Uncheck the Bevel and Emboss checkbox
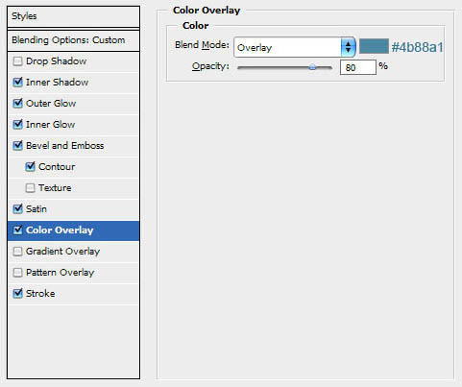This screenshot has height=387, width=462. pos(17,146)
